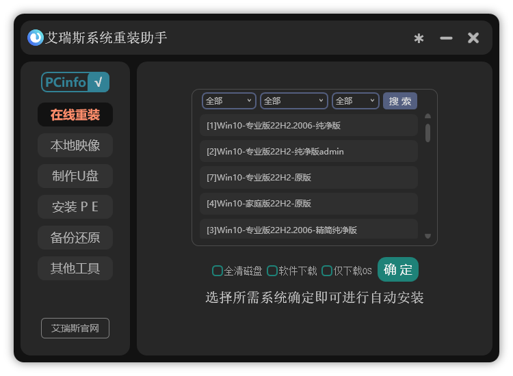
Task: Close the app using the X icon
Action: [x=473, y=38]
